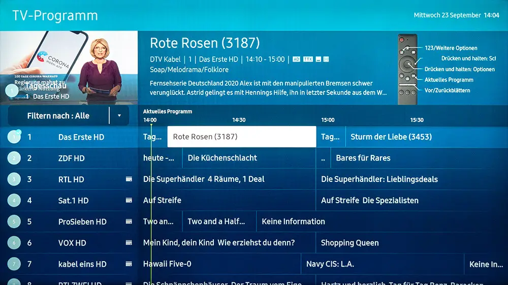Viewport: 508px width, 285px height.
Task: Select the highlighted Rote Rosen (3187) program cell
Action: click(242, 137)
